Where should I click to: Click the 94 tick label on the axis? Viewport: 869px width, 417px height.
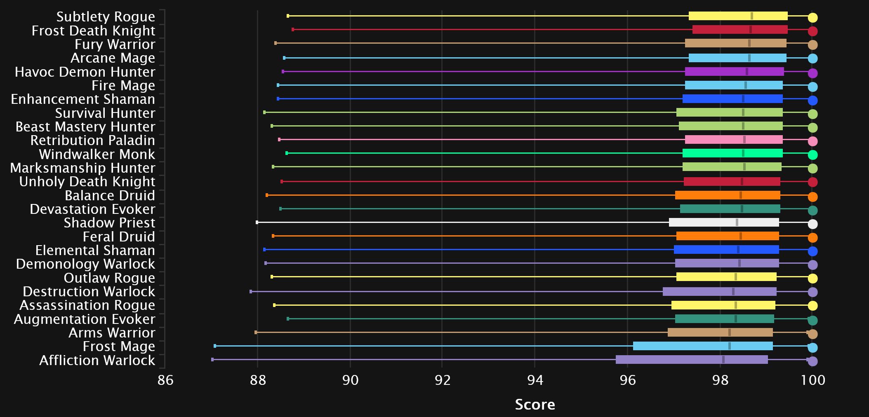535,380
